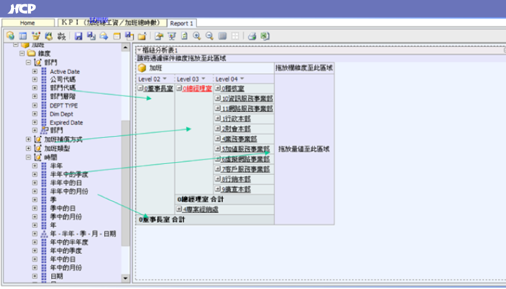Switch to the Home tab
The width and height of the screenshot is (506, 289).
[x=27, y=23]
